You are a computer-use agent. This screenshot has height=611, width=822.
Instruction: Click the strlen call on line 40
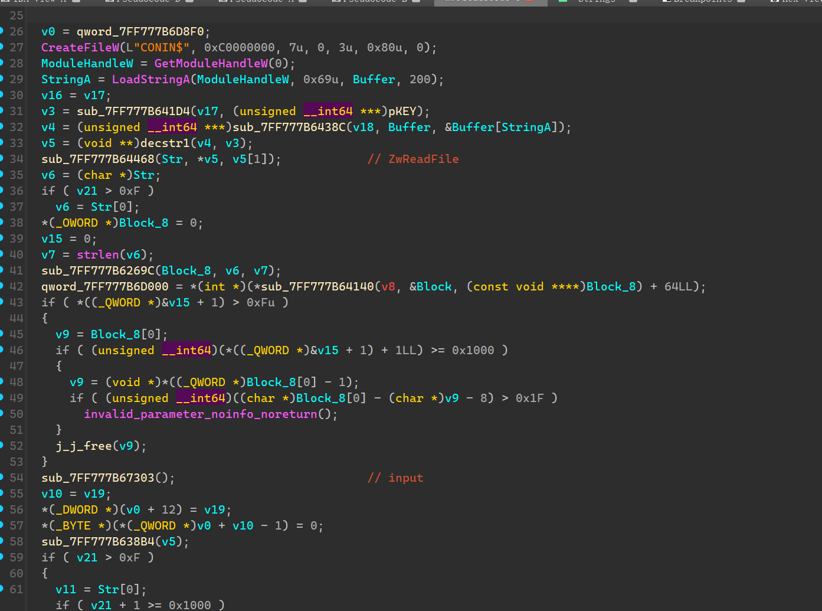click(x=97, y=255)
